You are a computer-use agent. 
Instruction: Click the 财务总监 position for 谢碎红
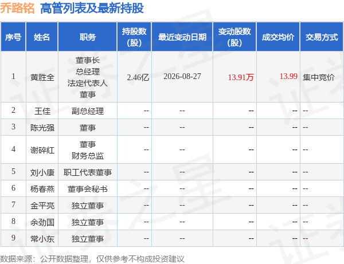click(88, 156)
